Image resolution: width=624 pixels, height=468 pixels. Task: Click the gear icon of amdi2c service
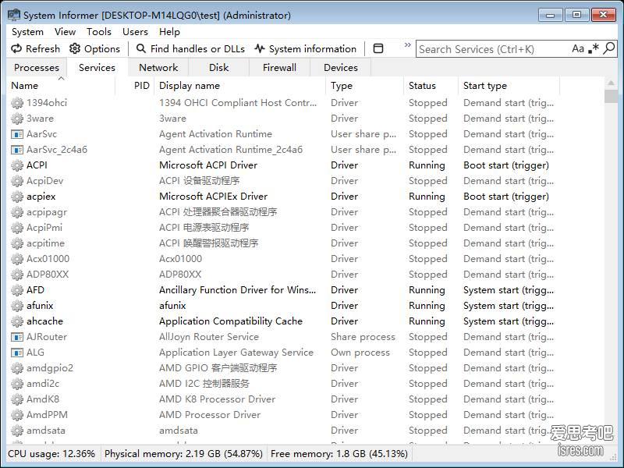(x=16, y=384)
